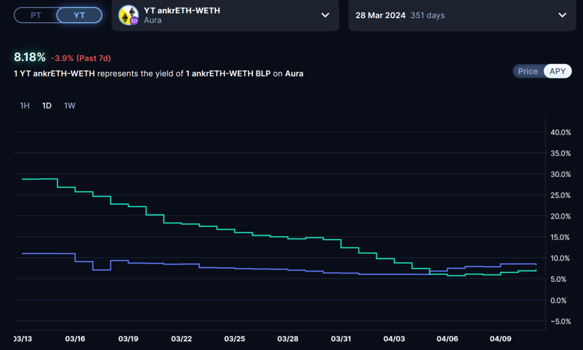Image resolution: width=583 pixels, height=350 pixels.
Task: Choose the 1D chart interval
Action: [x=47, y=106]
